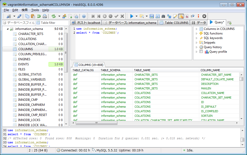
Task: Click the cancel editing X icon
Action: [122, 16]
